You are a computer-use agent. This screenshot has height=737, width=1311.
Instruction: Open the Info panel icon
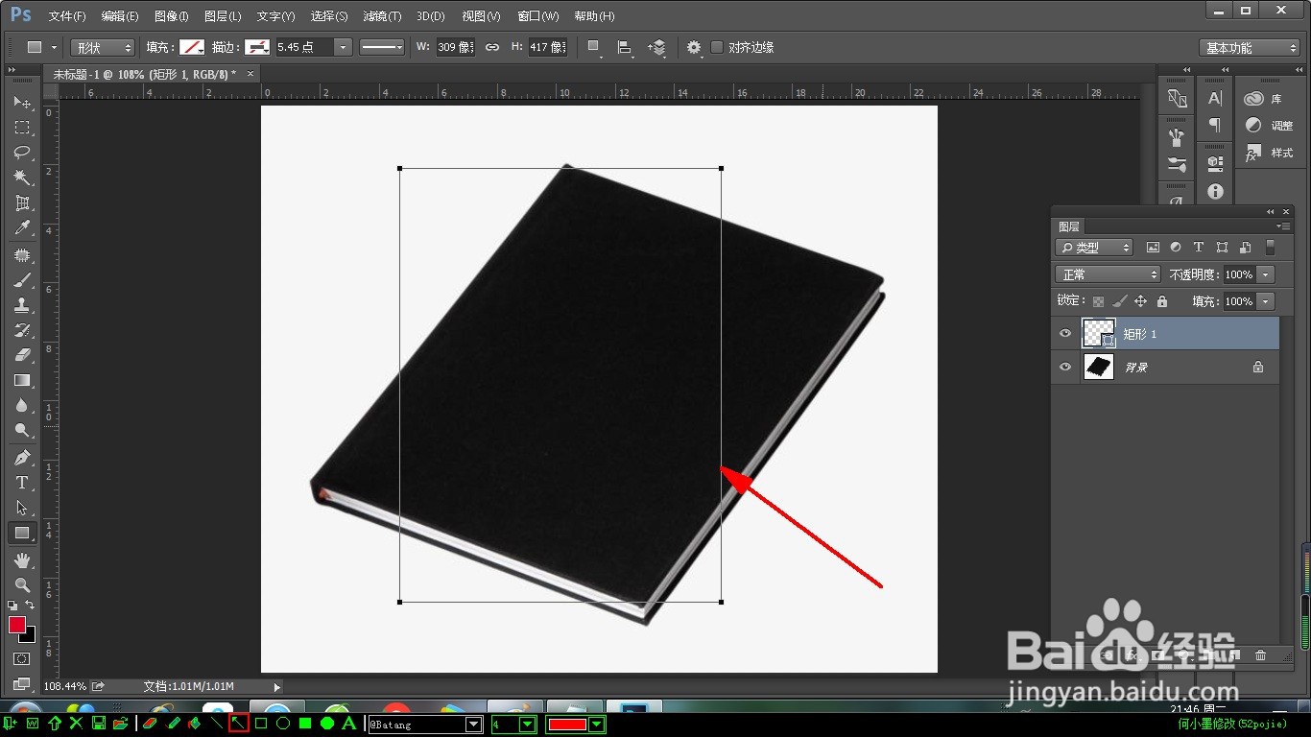(x=1215, y=192)
